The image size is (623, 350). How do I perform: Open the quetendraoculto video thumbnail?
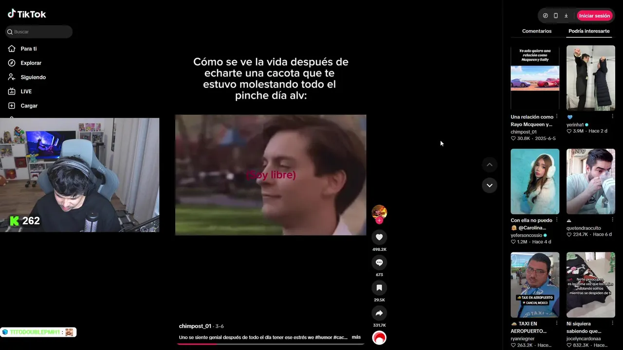(x=591, y=181)
